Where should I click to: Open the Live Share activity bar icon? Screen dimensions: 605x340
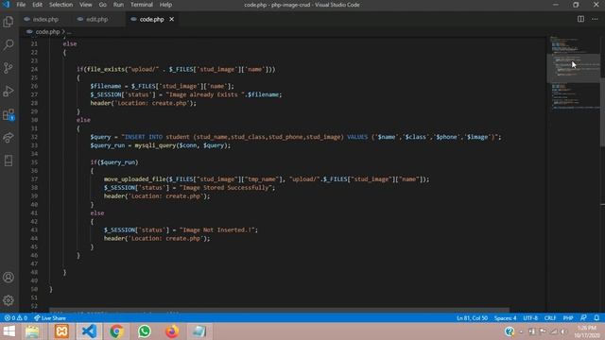(9, 138)
